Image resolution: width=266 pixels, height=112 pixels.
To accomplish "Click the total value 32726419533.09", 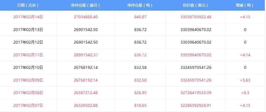I will pyautogui.click(x=196, y=93).
